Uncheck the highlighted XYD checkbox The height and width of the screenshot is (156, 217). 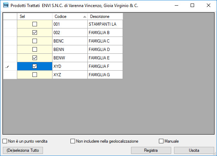[x=35, y=66]
